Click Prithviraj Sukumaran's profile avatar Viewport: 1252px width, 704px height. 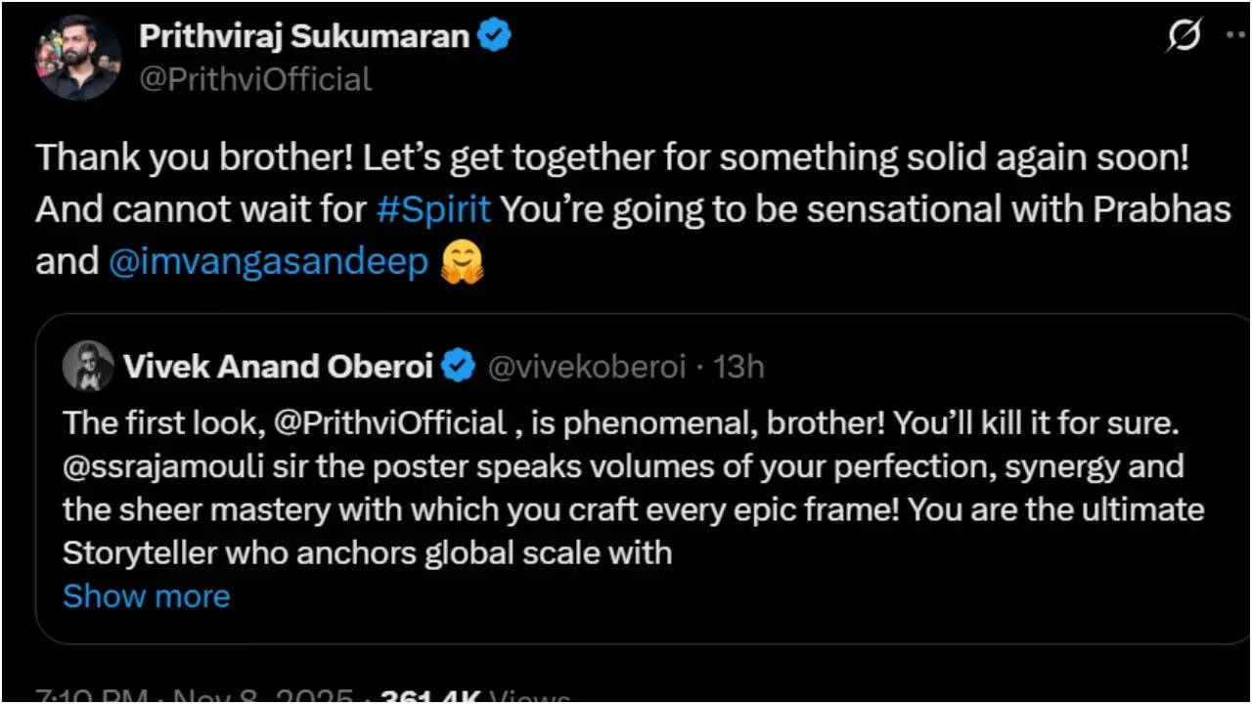[78, 59]
